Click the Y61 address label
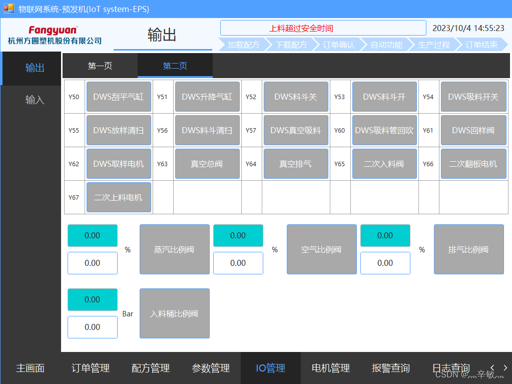The width and height of the screenshot is (512, 384). point(428,131)
